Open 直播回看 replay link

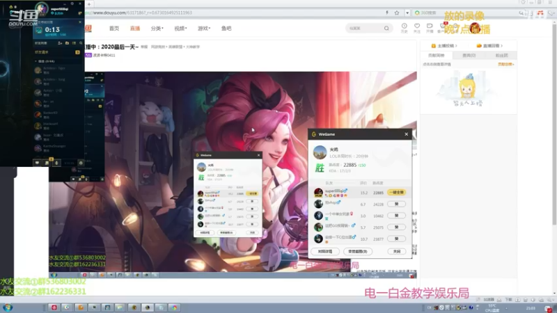pyautogui.click(x=489, y=46)
